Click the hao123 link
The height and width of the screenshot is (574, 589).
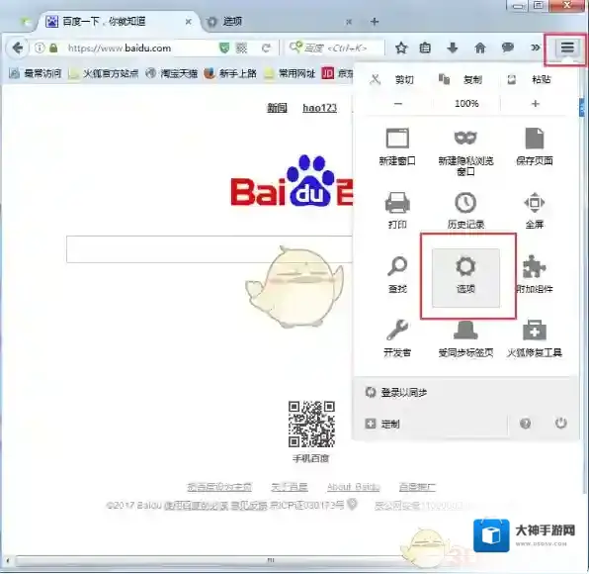click(x=319, y=108)
